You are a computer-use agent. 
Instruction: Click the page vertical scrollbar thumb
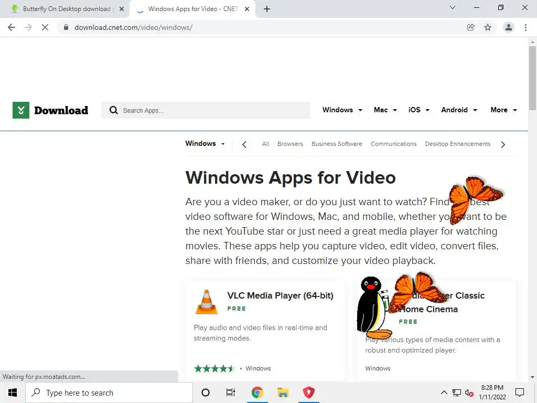coord(532,78)
